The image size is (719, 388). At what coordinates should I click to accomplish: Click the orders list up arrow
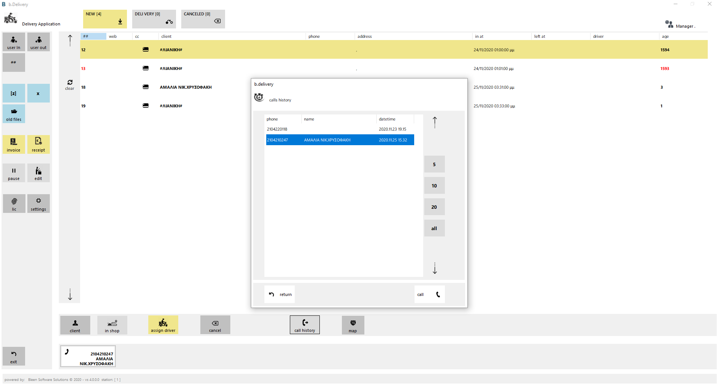pos(70,40)
